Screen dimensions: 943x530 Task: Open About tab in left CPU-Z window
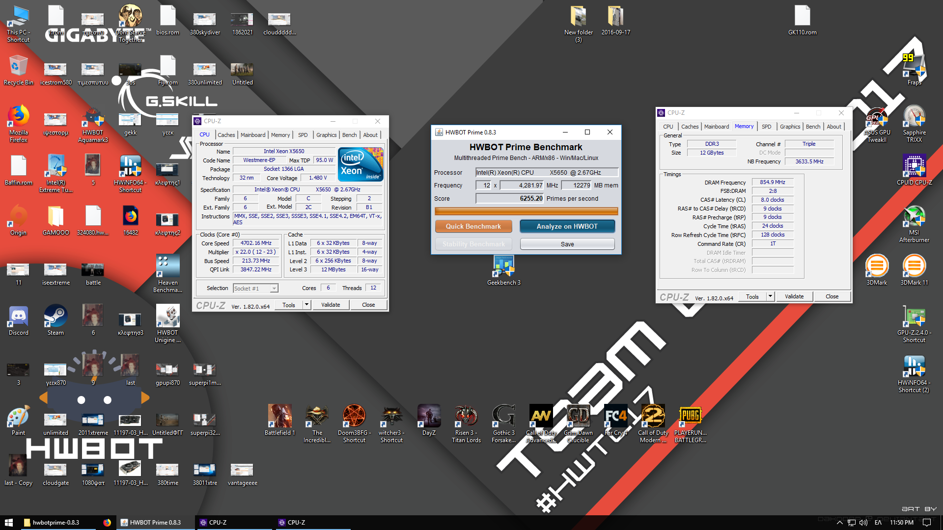[370, 135]
